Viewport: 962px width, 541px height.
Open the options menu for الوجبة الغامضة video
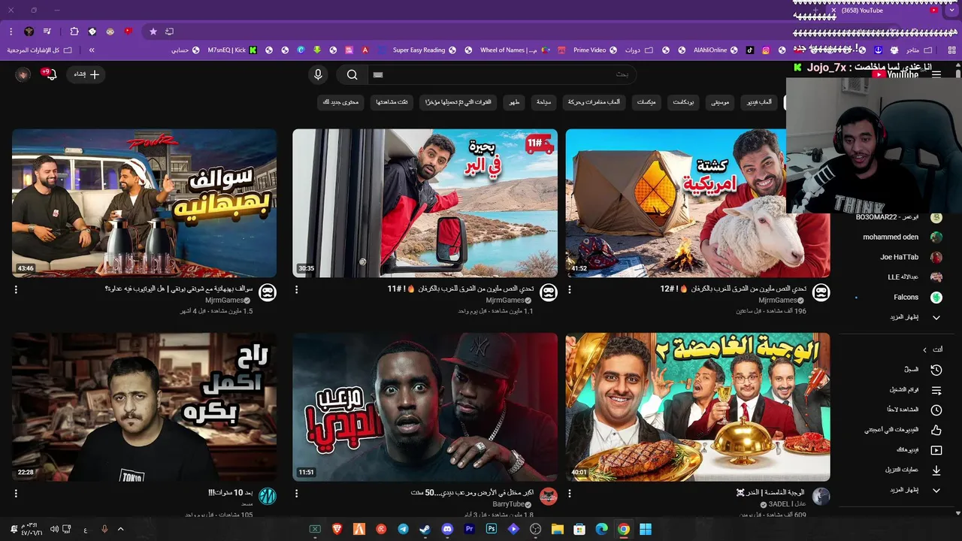click(x=569, y=494)
